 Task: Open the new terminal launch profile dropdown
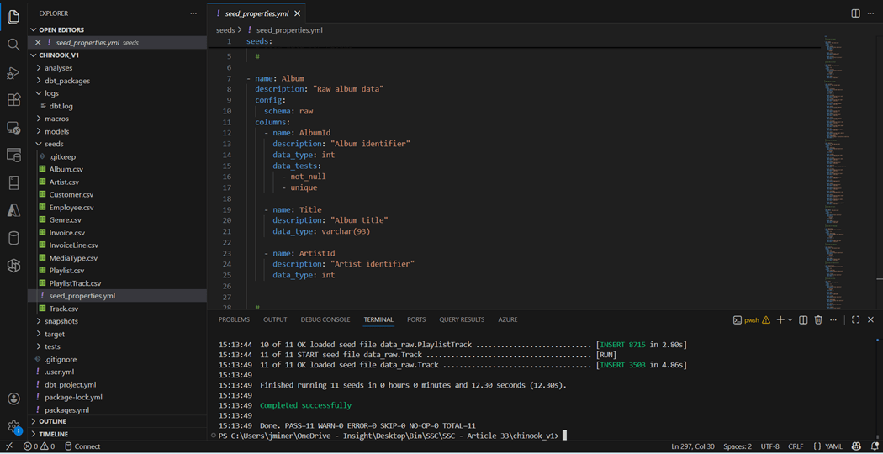(x=790, y=320)
